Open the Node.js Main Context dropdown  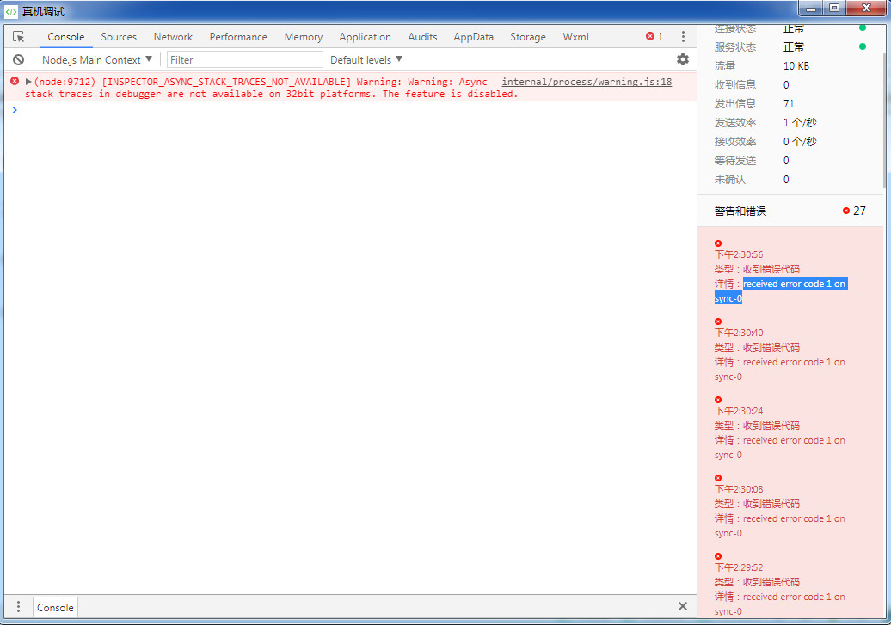click(97, 60)
